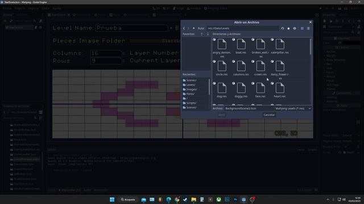Switch to the Script workspace in Godot
Image resolution: width=364 pixels, height=204 pixels.
pyautogui.click(x=179, y=8)
